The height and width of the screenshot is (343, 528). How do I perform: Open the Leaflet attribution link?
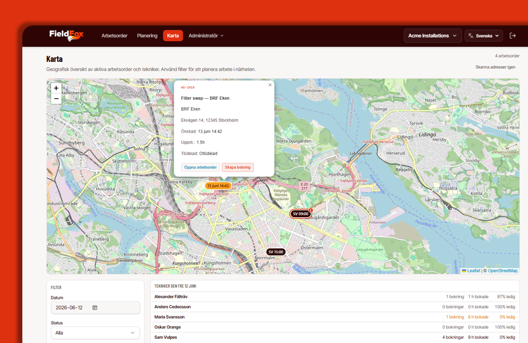click(473, 271)
